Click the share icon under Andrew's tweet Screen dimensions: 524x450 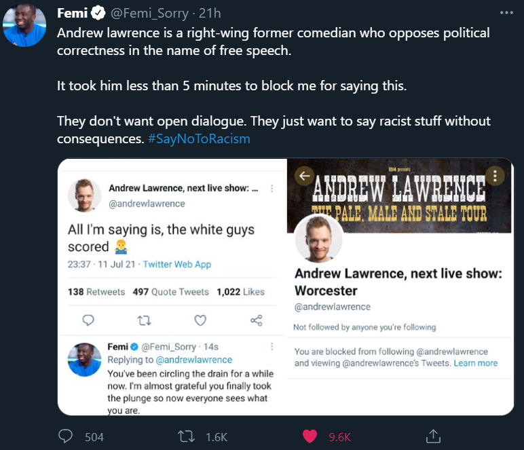pos(257,320)
